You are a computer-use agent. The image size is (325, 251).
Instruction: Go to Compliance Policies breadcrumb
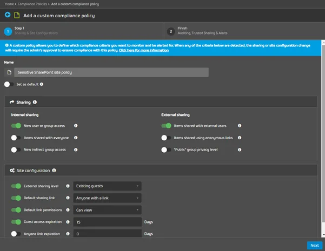(32, 4)
